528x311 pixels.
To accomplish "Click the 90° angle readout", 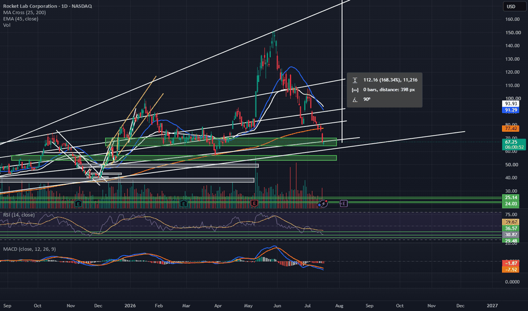I will [x=367, y=100].
